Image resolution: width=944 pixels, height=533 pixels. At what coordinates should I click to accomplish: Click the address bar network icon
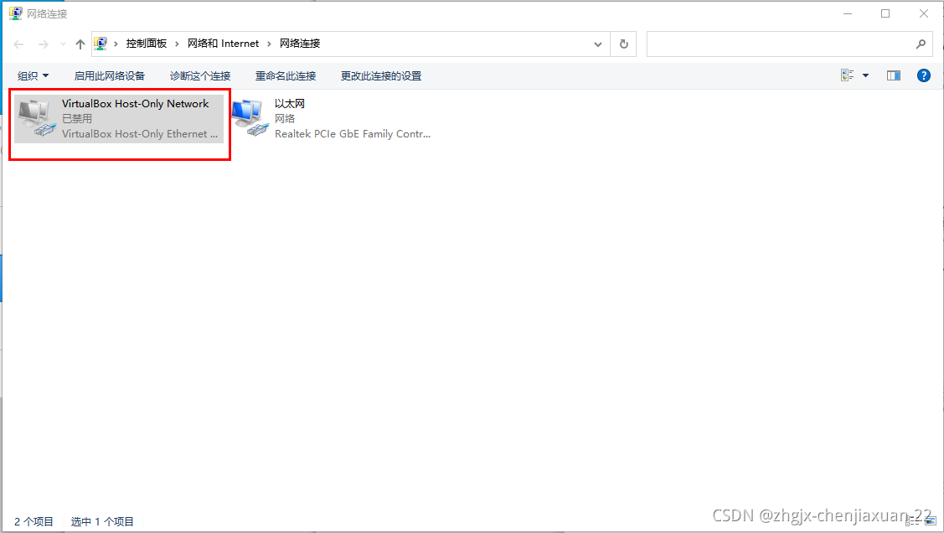pyautogui.click(x=101, y=44)
